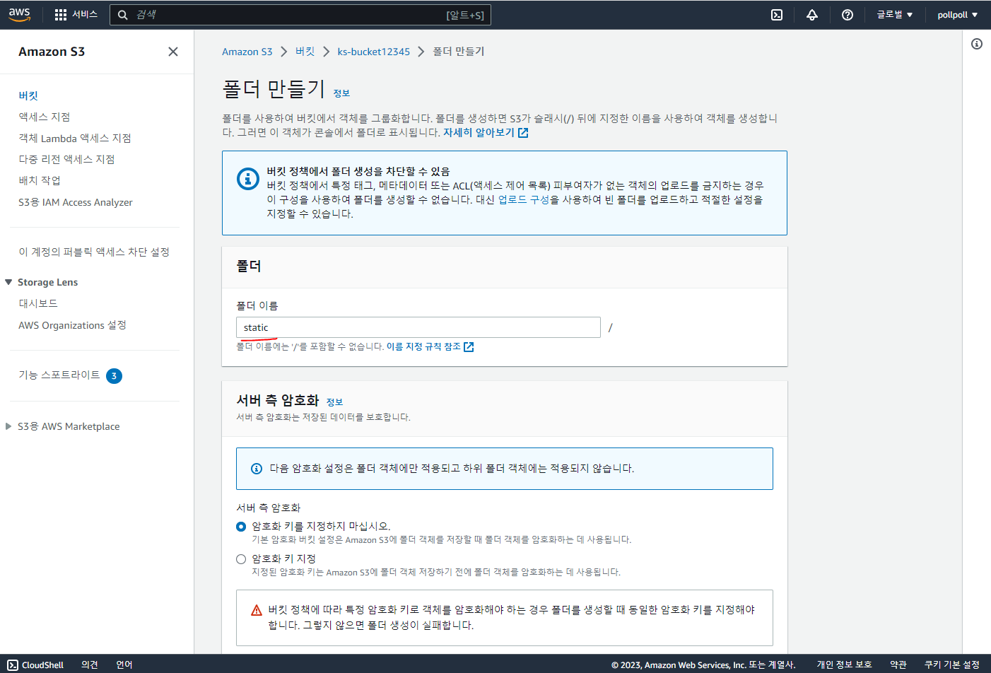Select 암호화 키 지정 radio option

(241, 559)
